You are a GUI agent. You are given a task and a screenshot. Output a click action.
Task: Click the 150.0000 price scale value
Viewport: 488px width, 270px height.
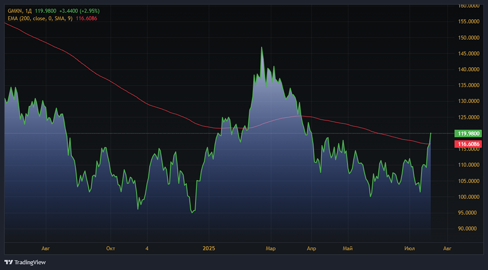[468, 38]
